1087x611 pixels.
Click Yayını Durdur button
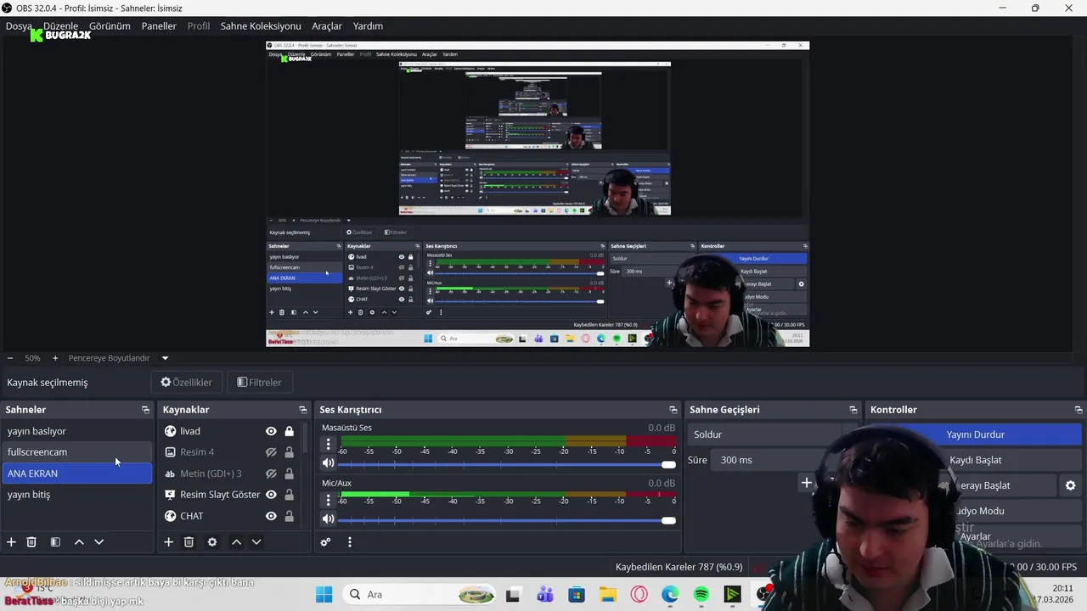click(x=975, y=434)
